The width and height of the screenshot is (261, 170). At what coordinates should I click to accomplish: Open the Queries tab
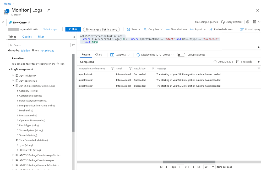click(x=27, y=37)
